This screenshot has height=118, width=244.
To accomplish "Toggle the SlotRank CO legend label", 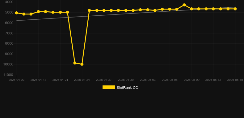I will tap(128, 88).
